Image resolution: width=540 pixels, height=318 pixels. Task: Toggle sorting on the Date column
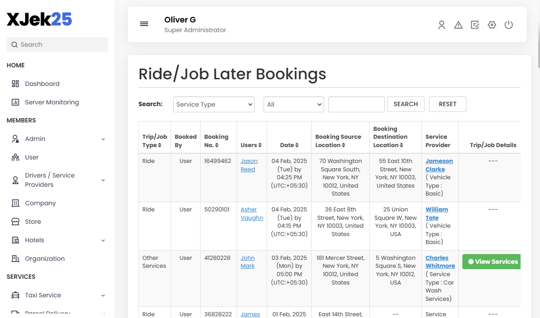click(x=289, y=144)
